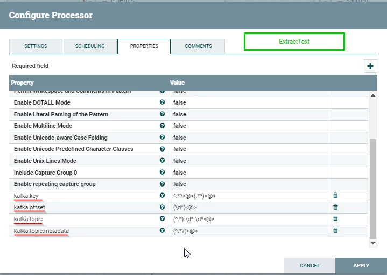This screenshot has width=387, height=275.
Task: Open help icon for Include Capture Group 0
Action: click(x=162, y=172)
